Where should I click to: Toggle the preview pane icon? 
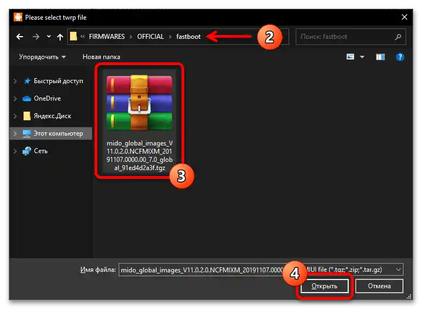380,57
